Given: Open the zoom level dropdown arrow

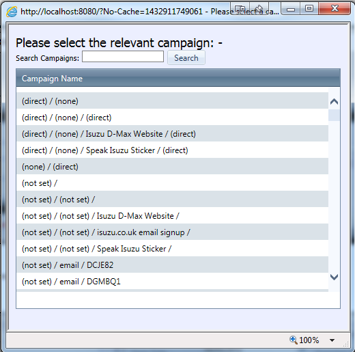Looking at the screenshot, I should 332,340.
